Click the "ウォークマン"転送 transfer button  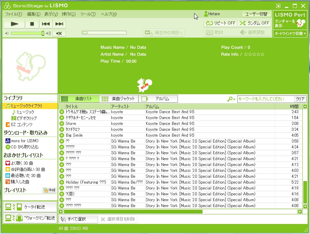[30, 218]
